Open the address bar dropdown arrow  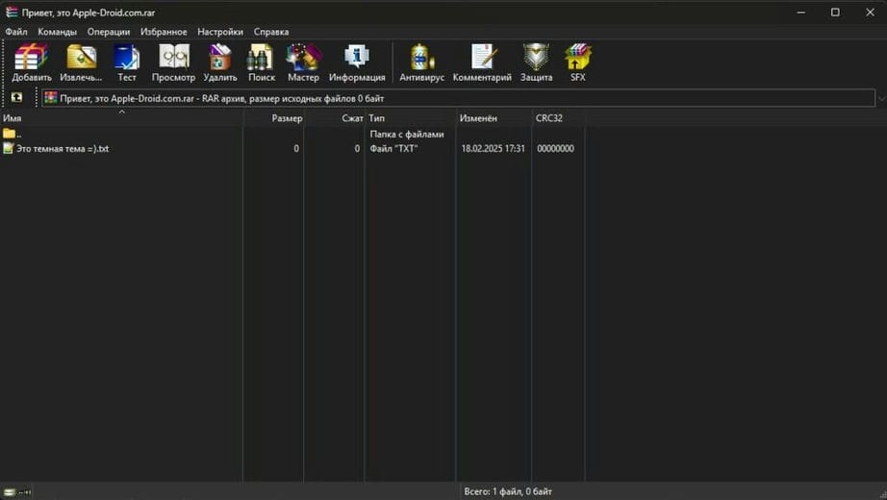[x=881, y=98]
